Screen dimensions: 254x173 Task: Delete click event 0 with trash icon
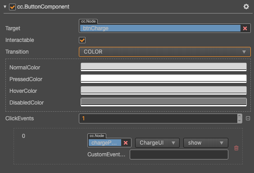(236, 148)
